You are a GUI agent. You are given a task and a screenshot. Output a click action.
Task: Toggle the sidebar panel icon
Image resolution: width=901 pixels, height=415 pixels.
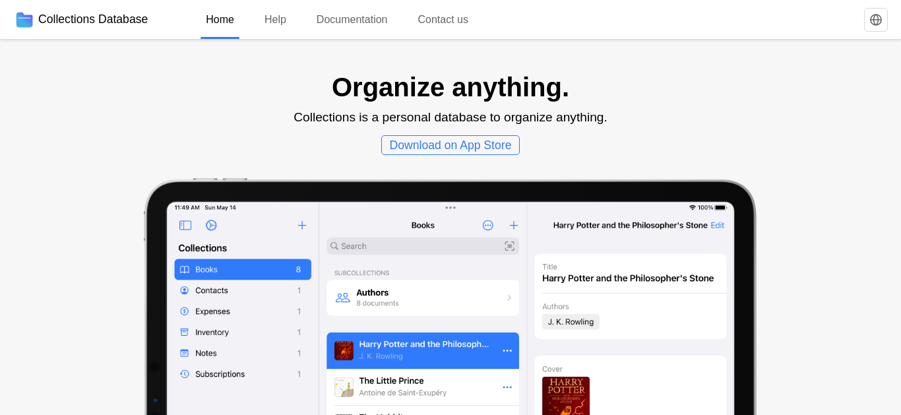point(185,226)
